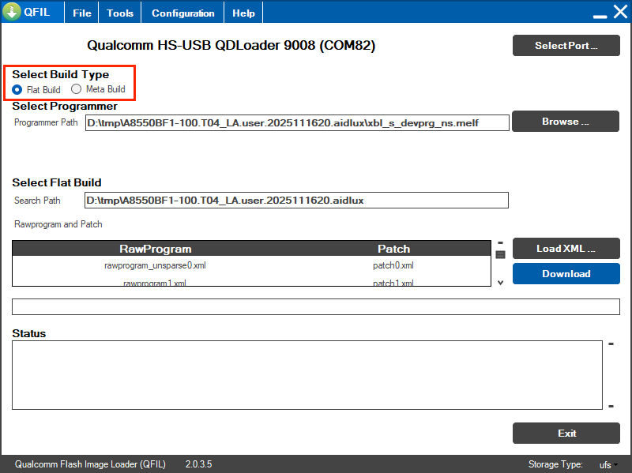Click the download progress bar

(316, 307)
